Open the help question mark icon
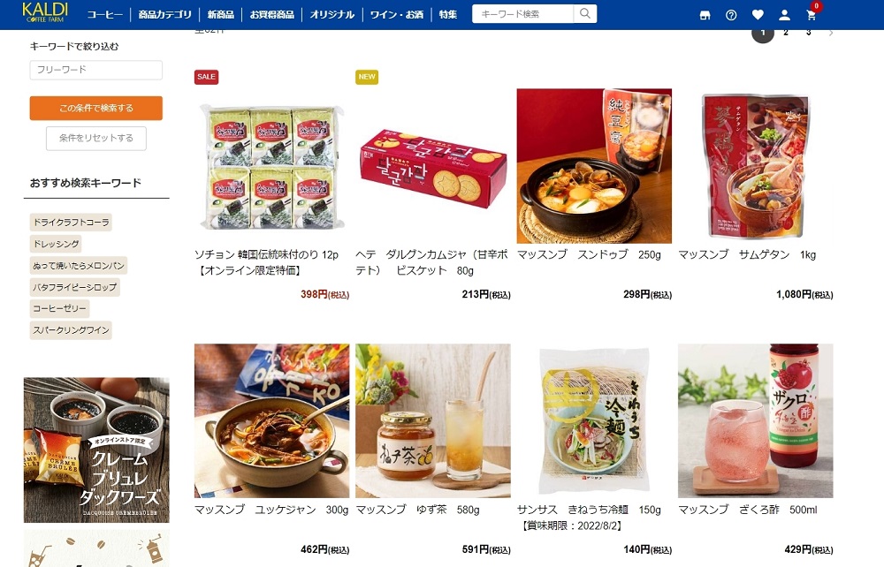884x567 pixels. click(x=731, y=15)
